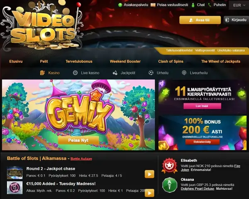The image size is (249, 199).
Task: Click Kirjaudu login button
Action: pyautogui.click(x=236, y=20)
